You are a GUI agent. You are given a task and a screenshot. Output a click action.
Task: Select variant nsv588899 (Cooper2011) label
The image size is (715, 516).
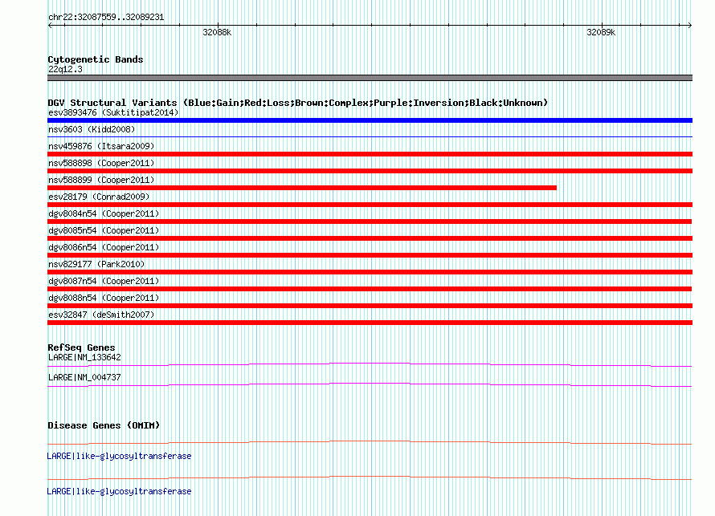point(101,180)
